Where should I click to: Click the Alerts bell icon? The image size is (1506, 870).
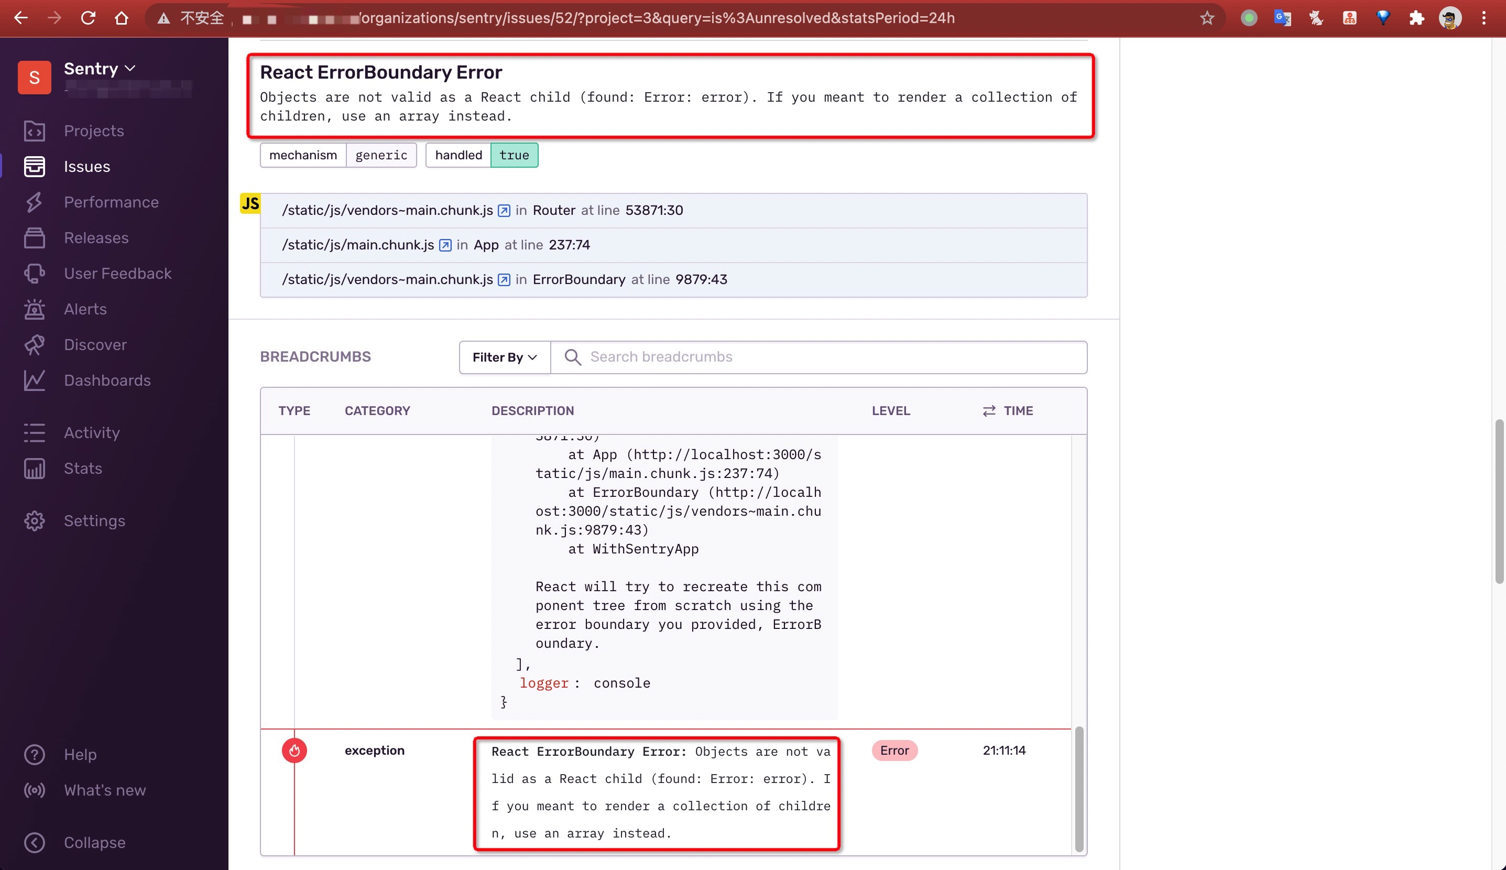(x=33, y=309)
